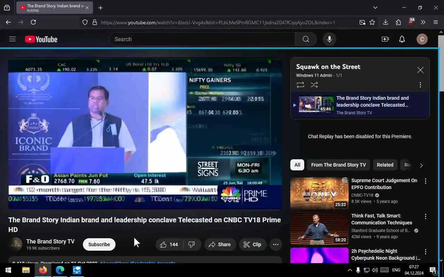Bookmark this page with the star
The width and height of the screenshot is (444, 277).
pyautogui.click(x=372, y=22)
